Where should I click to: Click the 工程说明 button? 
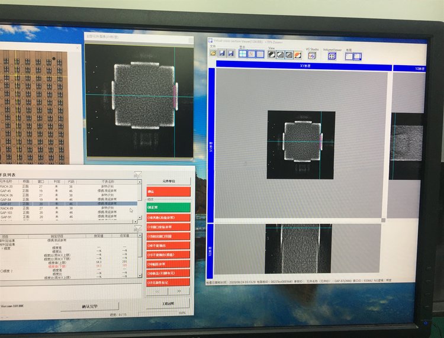coord(168,304)
